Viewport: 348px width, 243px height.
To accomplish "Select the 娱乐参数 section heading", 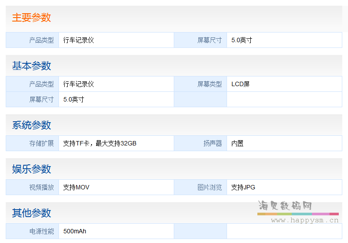I will point(31,169).
